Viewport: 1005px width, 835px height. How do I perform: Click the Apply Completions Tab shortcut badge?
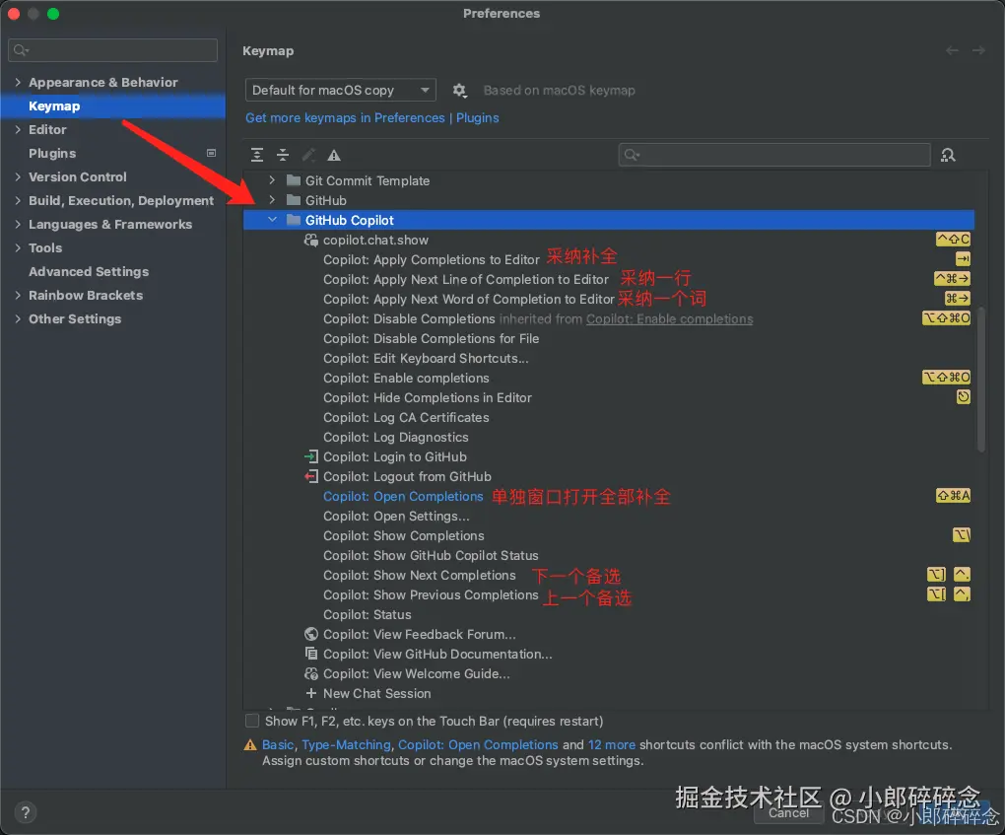click(962, 259)
